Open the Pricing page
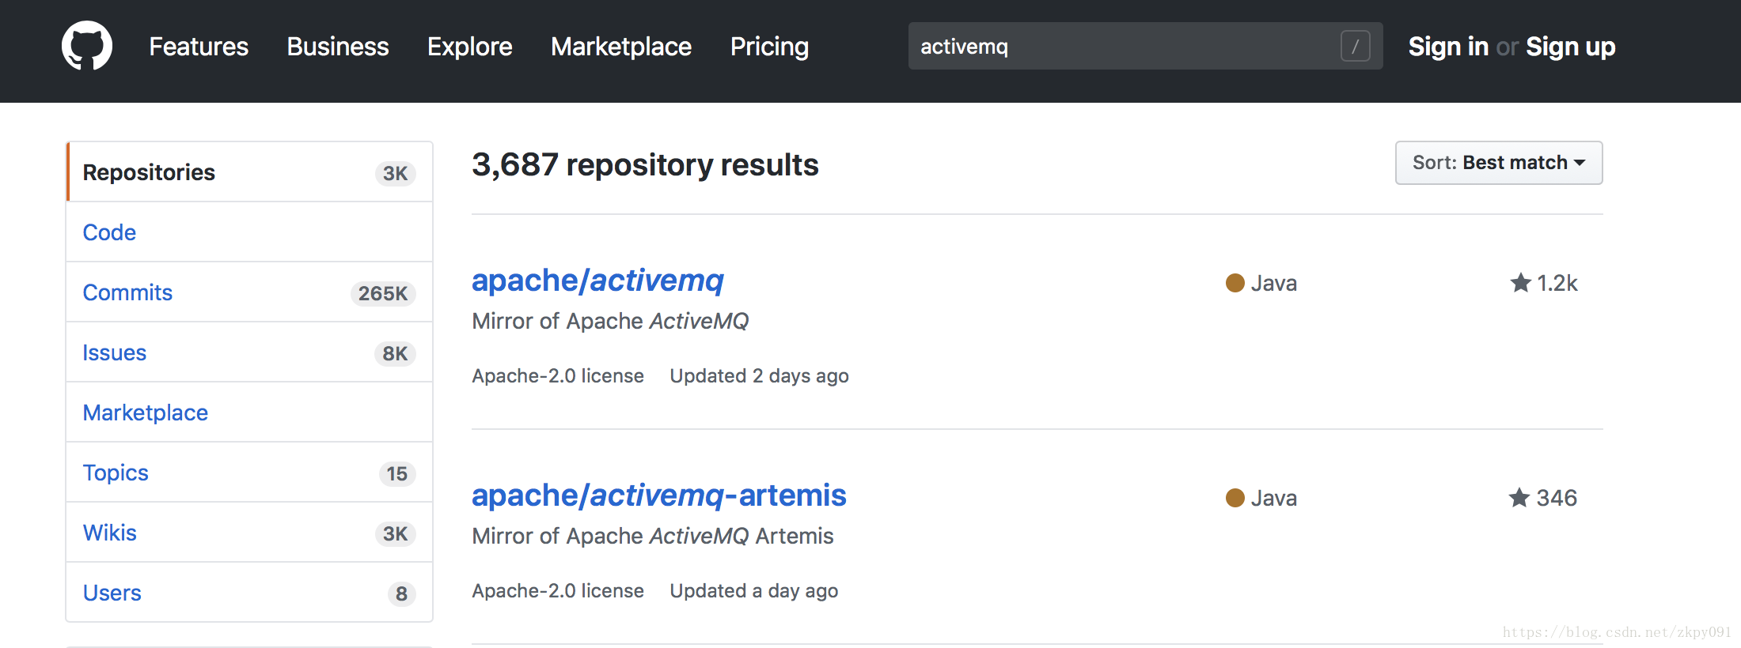 769,47
